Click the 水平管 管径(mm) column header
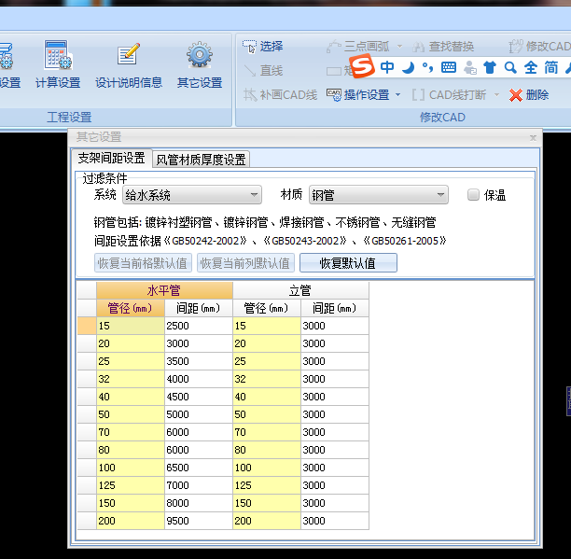571x559 pixels. click(x=131, y=308)
